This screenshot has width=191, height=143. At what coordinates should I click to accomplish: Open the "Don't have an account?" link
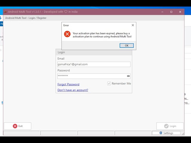coord(73,90)
